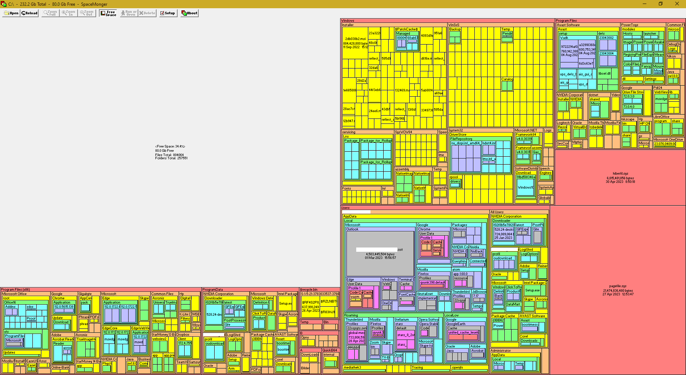Click the Thunderbird folder label
Image resolution: width=686 pixels, height=375 pixels.
coord(354,320)
